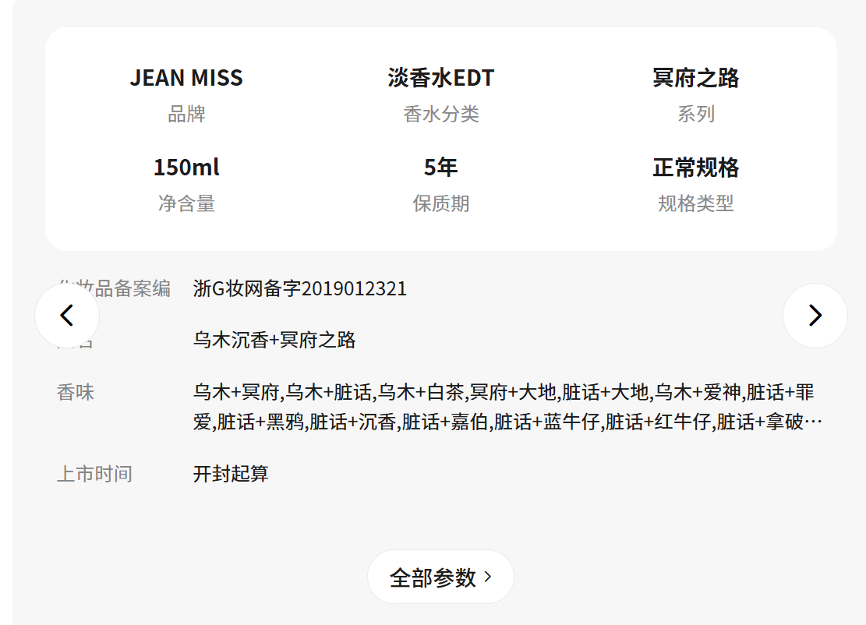Click the 5年 shelf life value
This screenshot has height=625, width=866.
tap(441, 168)
